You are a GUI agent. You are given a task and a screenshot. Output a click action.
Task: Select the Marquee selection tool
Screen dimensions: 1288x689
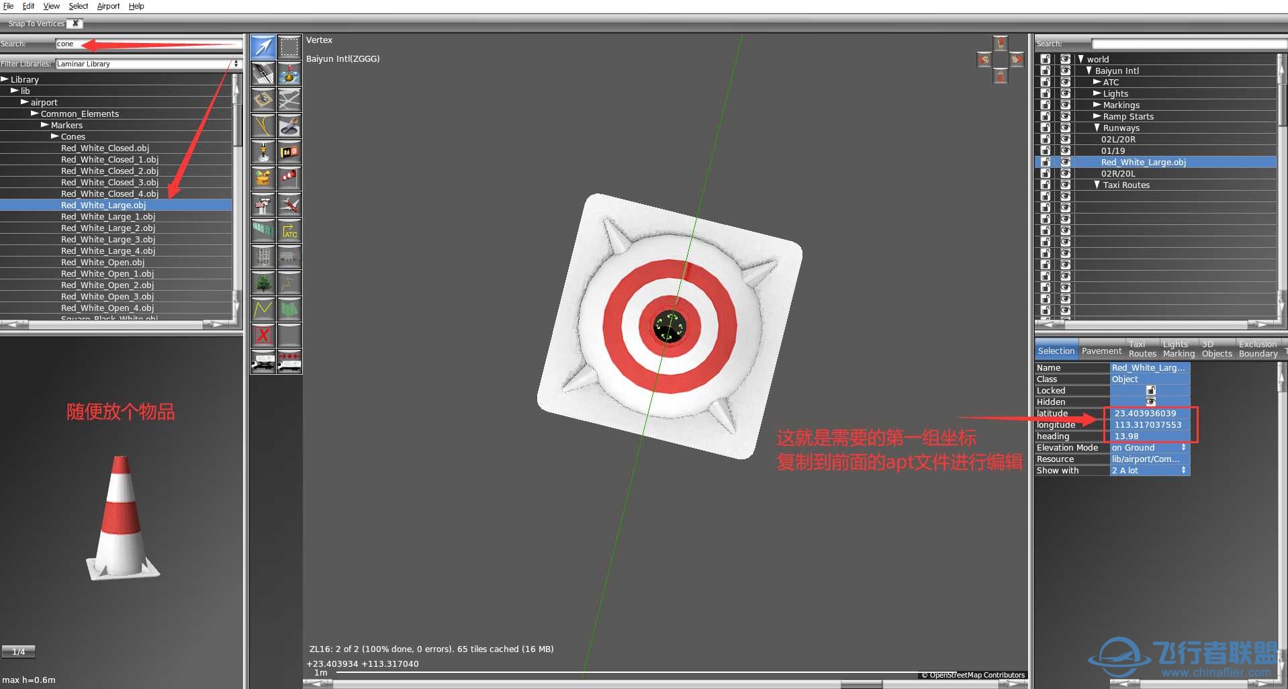tap(289, 47)
